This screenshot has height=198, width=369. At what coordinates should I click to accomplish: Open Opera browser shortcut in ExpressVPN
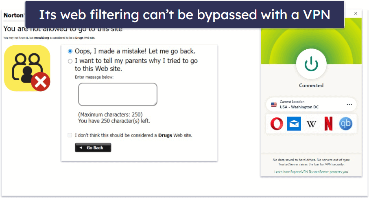pos(277,124)
